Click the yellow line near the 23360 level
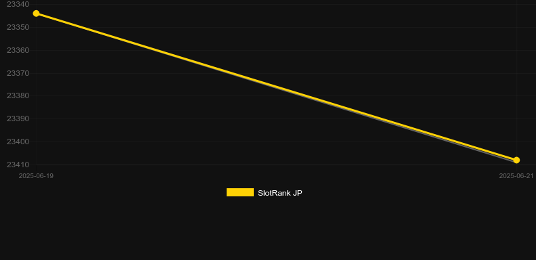536x260 pixels. pyautogui.click(x=157, y=50)
